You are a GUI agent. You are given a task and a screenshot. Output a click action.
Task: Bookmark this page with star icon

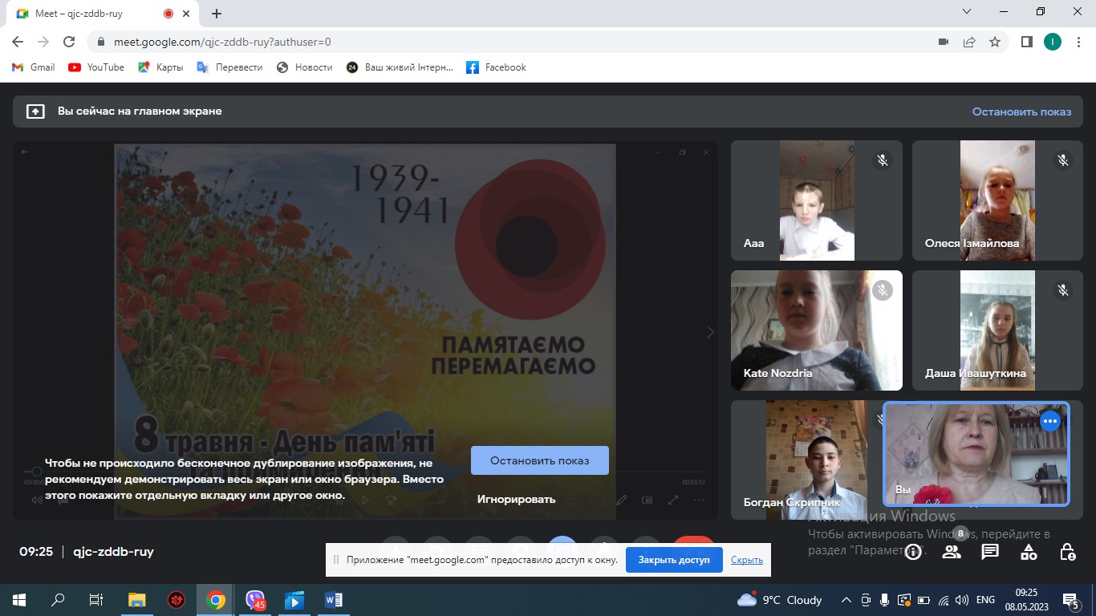point(995,42)
